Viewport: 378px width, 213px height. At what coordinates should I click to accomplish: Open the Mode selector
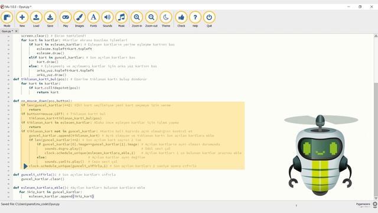tap(7, 20)
